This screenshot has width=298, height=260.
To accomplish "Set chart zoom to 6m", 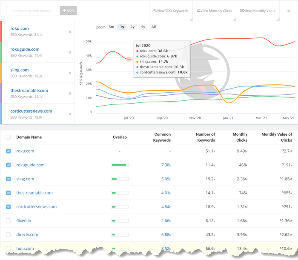I will point(112,27).
